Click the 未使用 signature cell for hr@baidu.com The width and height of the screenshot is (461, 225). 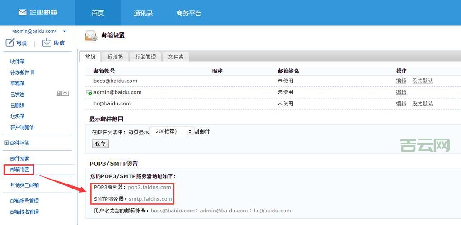[x=285, y=103]
